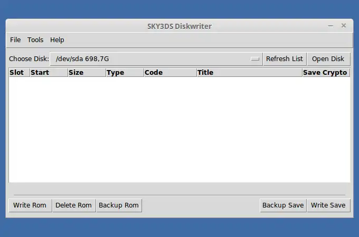The height and width of the screenshot is (237, 359).
Task: Minimize the SKY3DS Diskwriter window
Action: [x=330, y=26]
